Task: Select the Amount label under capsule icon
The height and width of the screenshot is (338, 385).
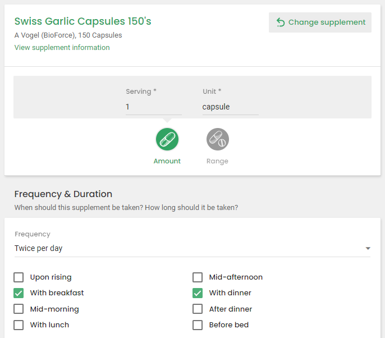Action: (167, 161)
